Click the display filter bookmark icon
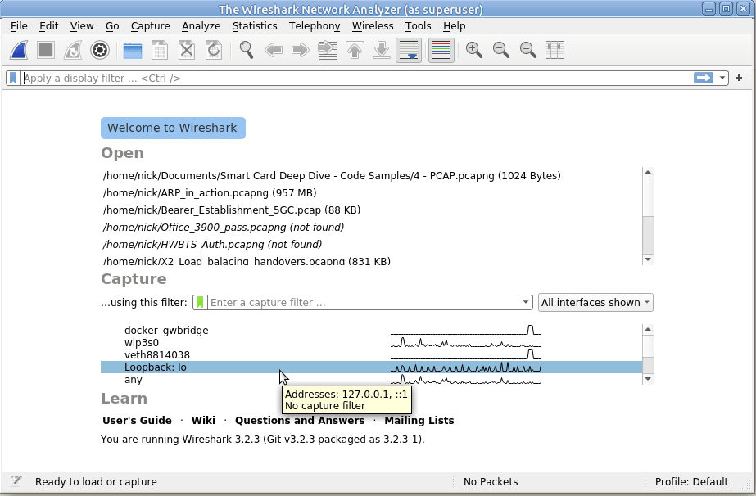Image resolution: width=756 pixels, height=496 pixels. [13, 78]
